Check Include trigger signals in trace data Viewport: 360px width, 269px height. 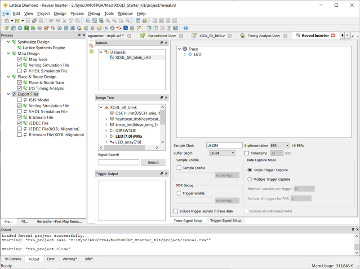pyautogui.click(x=176, y=211)
